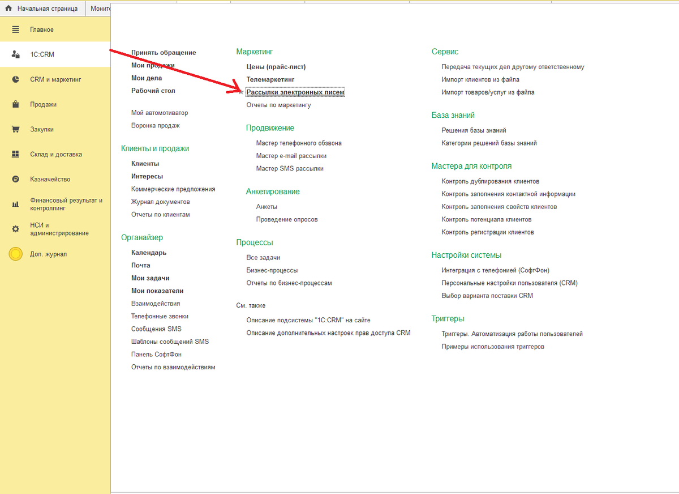The height and width of the screenshot is (494, 679).
Task: Open Рабочий стол link
Action: [x=153, y=91]
